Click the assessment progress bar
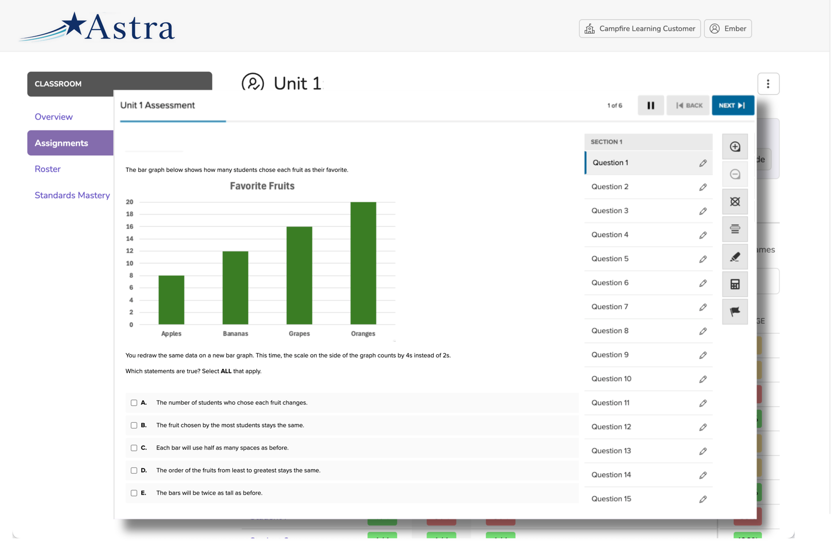This screenshot has width=831, height=545. 437,121
